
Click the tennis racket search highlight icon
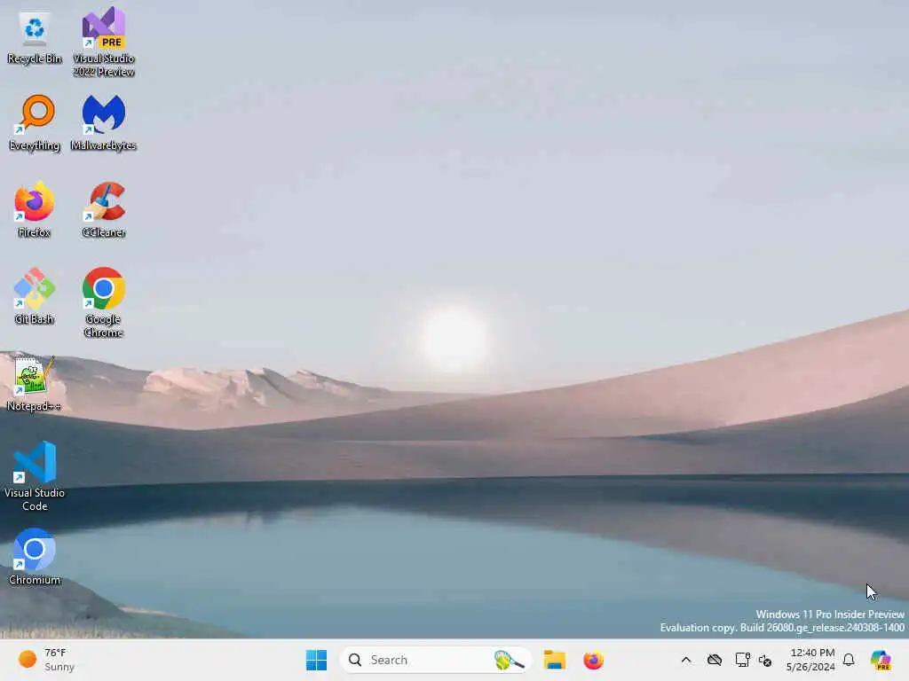pyautogui.click(x=509, y=660)
